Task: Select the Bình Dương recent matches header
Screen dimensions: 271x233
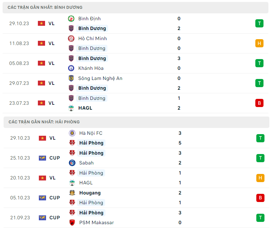Action: 45,7
